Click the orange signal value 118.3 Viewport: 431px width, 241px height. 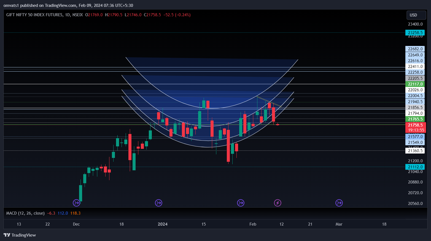pyautogui.click(x=76, y=213)
